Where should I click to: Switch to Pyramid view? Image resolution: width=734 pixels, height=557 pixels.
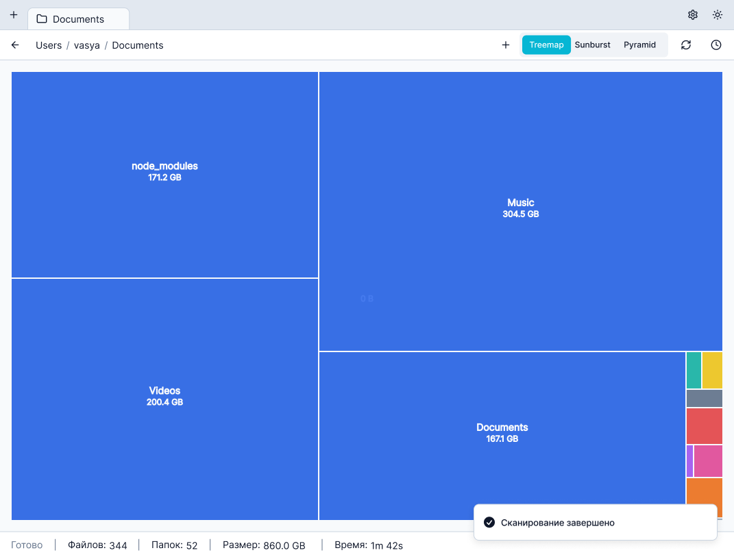pos(639,45)
